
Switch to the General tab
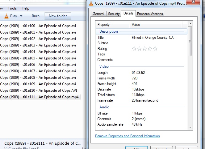point(98,14)
